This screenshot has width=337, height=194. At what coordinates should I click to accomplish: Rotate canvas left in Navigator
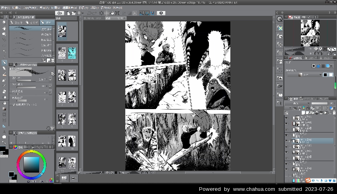tap(316, 53)
